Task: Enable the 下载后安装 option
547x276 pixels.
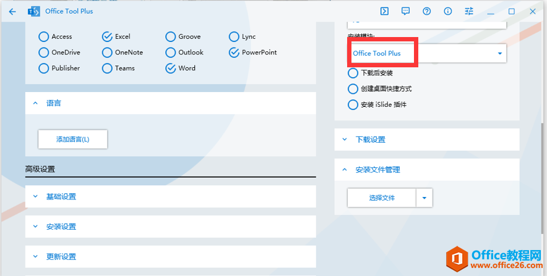Action: pos(353,73)
